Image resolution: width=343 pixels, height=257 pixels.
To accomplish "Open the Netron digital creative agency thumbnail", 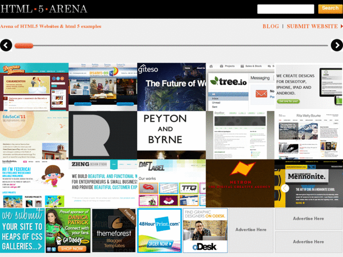I will [240, 183].
